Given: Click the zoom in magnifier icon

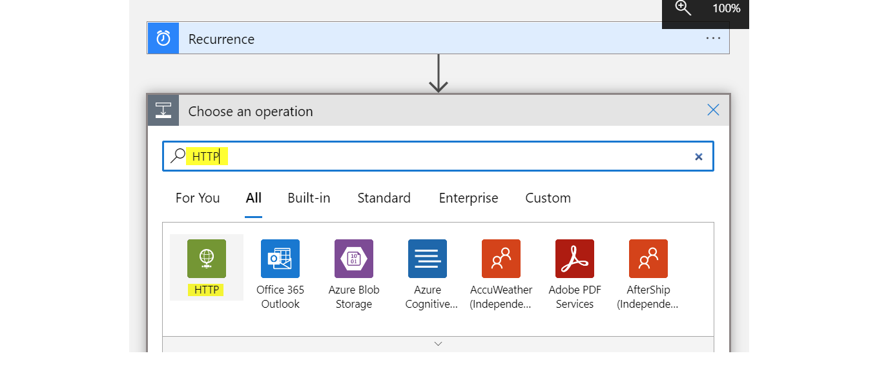Looking at the screenshot, I should click(683, 8).
